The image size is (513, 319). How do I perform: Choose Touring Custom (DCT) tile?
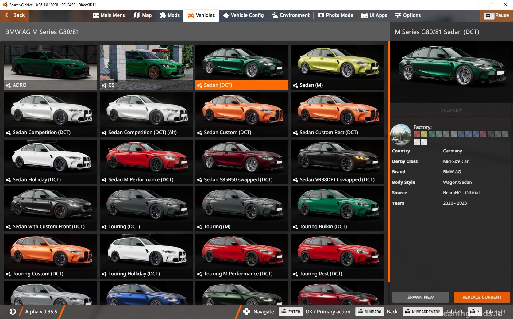pos(51,256)
